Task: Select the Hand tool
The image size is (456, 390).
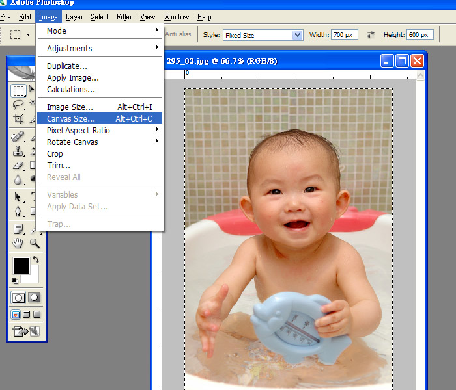Action: coord(18,244)
